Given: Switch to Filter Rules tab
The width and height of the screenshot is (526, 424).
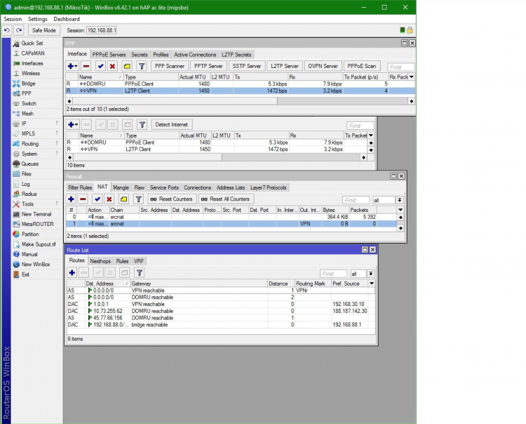Looking at the screenshot, I should [80, 187].
